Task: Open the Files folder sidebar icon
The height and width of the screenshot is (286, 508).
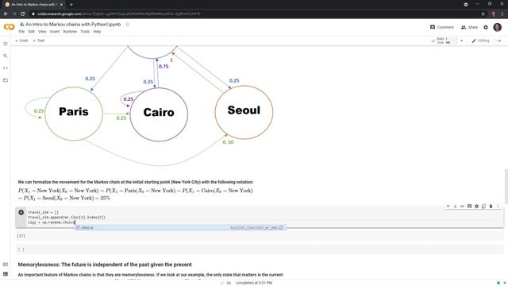Action: click(6, 80)
